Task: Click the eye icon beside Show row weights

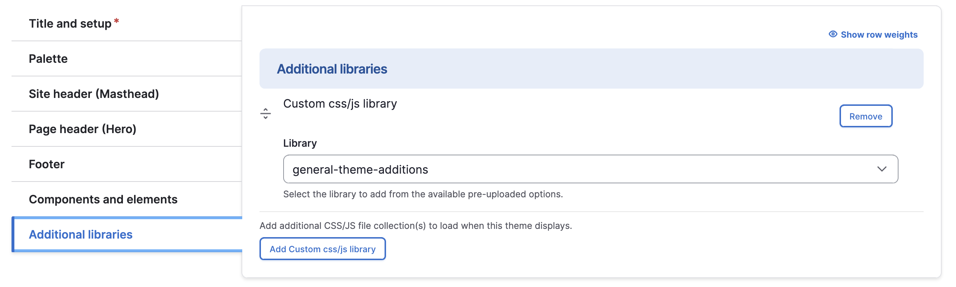Action: (x=832, y=34)
